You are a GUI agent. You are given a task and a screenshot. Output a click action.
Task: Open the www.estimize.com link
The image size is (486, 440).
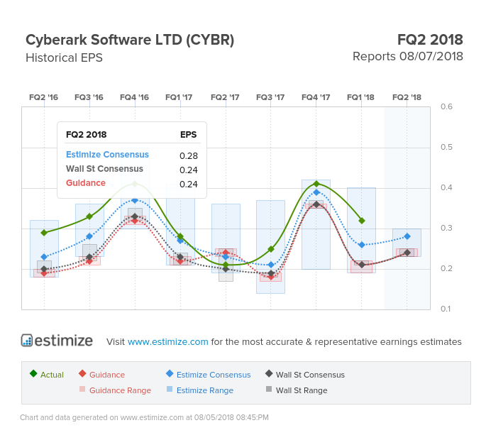click(167, 341)
